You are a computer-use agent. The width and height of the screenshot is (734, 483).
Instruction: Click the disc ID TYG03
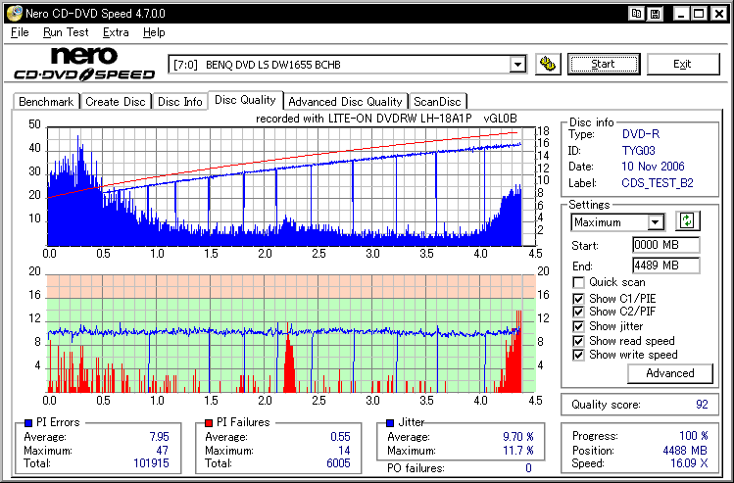639,151
